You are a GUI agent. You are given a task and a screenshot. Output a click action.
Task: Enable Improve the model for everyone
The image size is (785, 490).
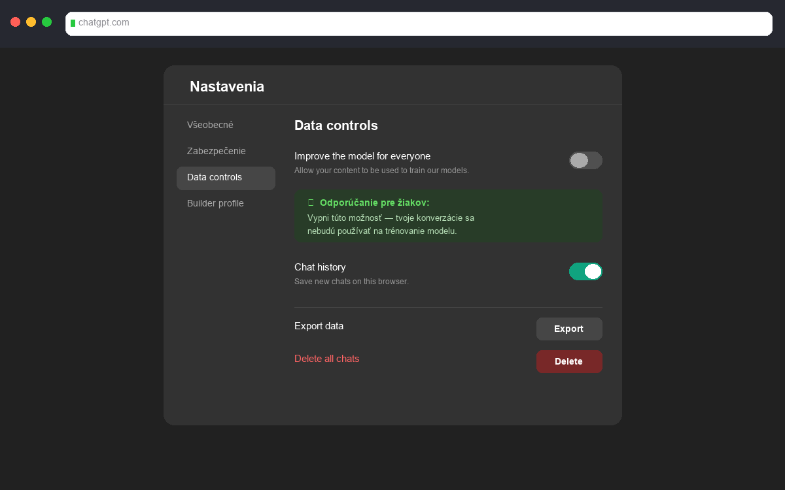point(585,160)
